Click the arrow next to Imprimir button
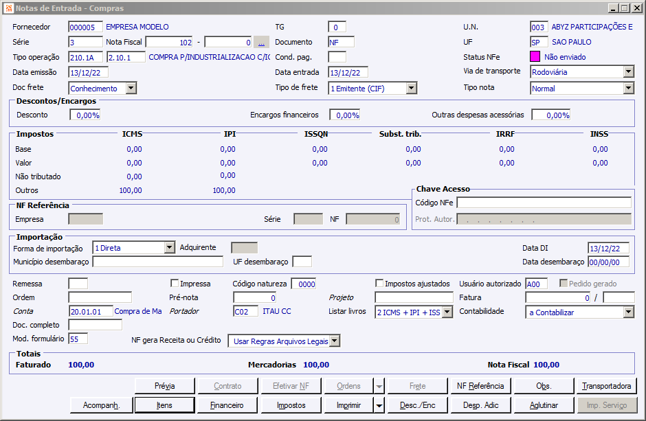The height and width of the screenshot is (421, 646). click(x=379, y=406)
